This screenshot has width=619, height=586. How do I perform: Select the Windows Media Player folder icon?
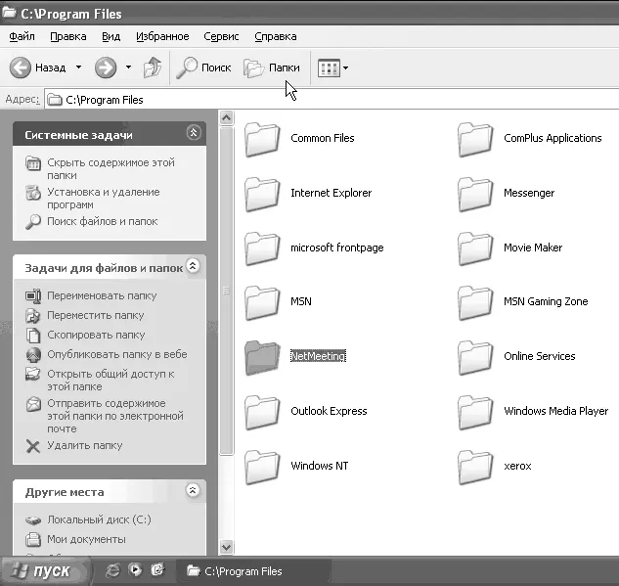tap(475, 412)
